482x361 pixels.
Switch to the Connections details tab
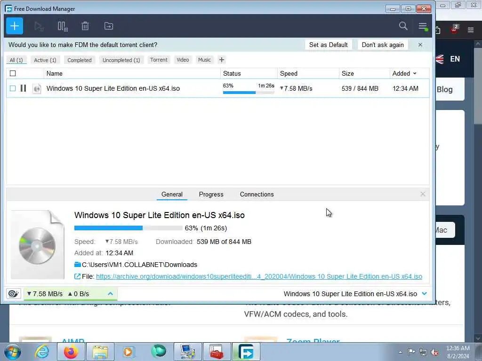click(257, 194)
